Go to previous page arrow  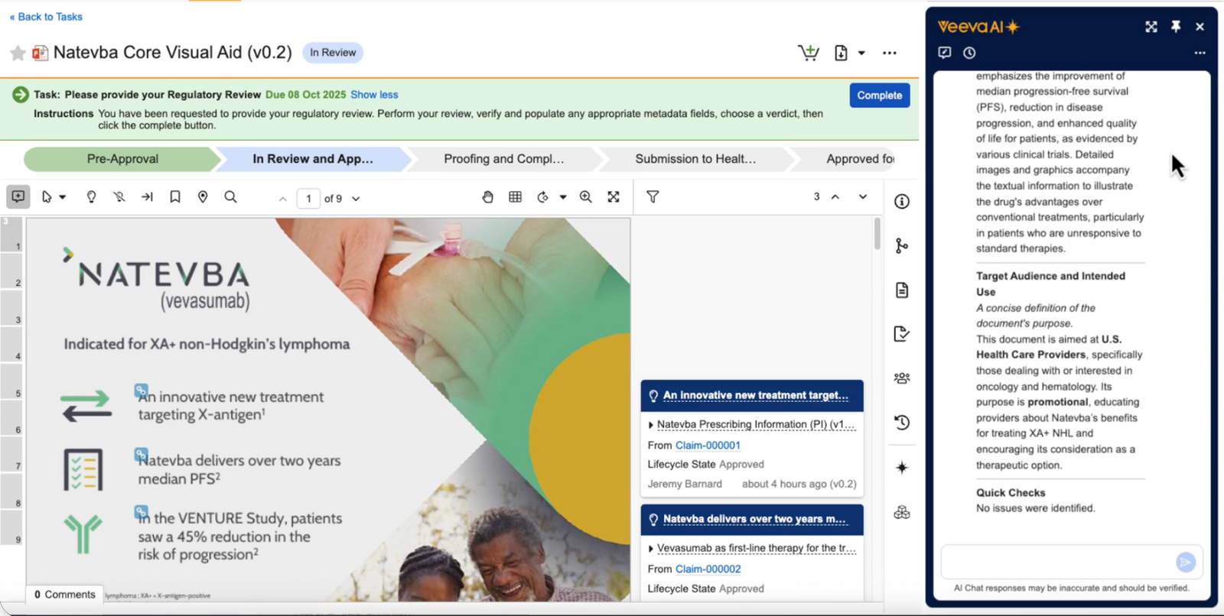click(283, 199)
